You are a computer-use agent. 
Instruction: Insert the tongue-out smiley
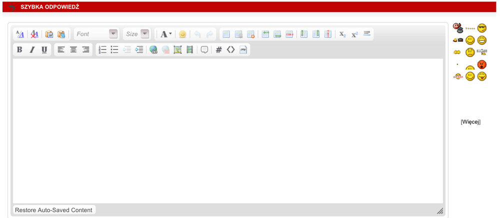pos(482,76)
